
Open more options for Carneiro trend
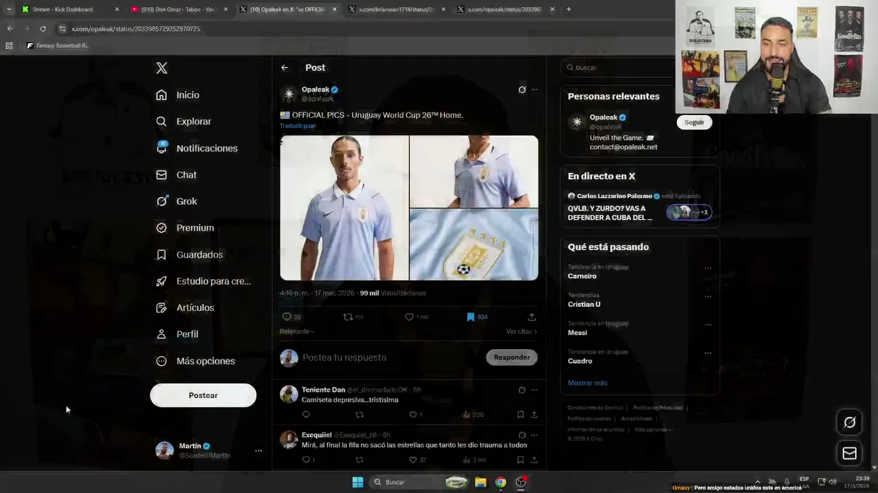tap(708, 268)
